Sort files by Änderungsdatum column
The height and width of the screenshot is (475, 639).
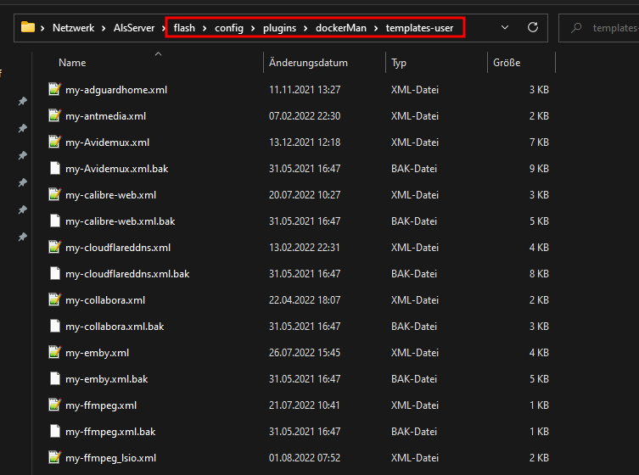coord(308,63)
